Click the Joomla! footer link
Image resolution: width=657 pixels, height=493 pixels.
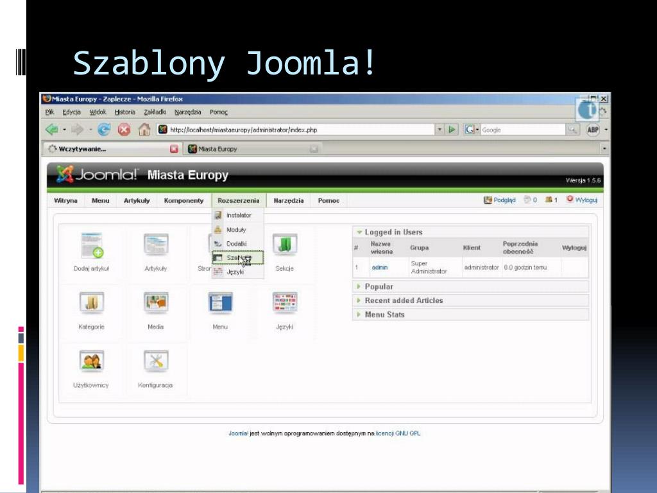point(239,433)
